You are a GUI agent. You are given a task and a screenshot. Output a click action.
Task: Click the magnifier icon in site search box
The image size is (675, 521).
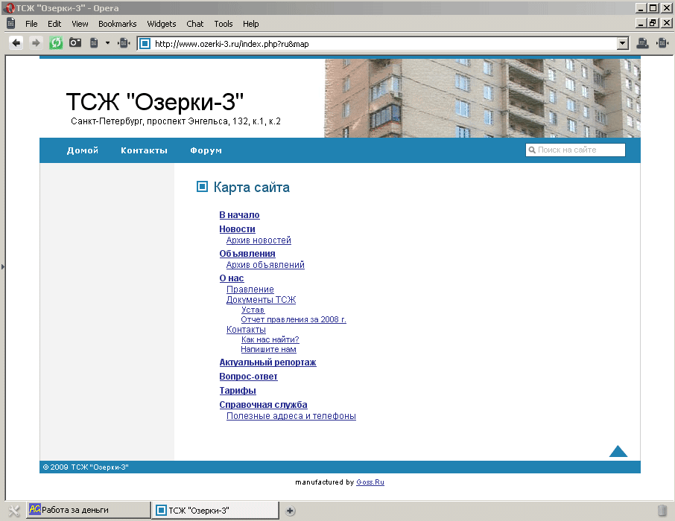pos(532,150)
